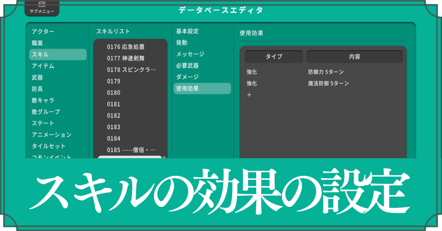This screenshot has width=442, height=231.
Task: Open the 武器 category
Action: (37, 77)
